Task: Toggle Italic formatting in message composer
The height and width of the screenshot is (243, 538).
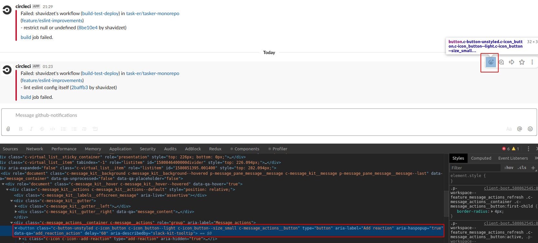Action: [31, 129]
